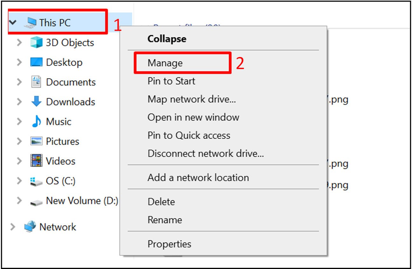Choose Add a network location
Screen dimensions: 413x269
coord(198,178)
